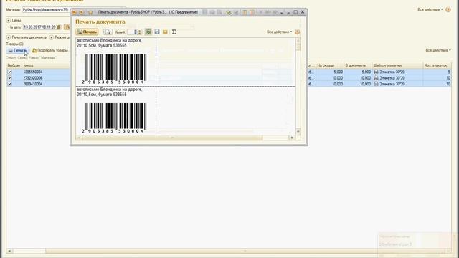Uncheck the Выбран checkbox in second row
This screenshot has width=459, height=258.
tap(9, 78)
